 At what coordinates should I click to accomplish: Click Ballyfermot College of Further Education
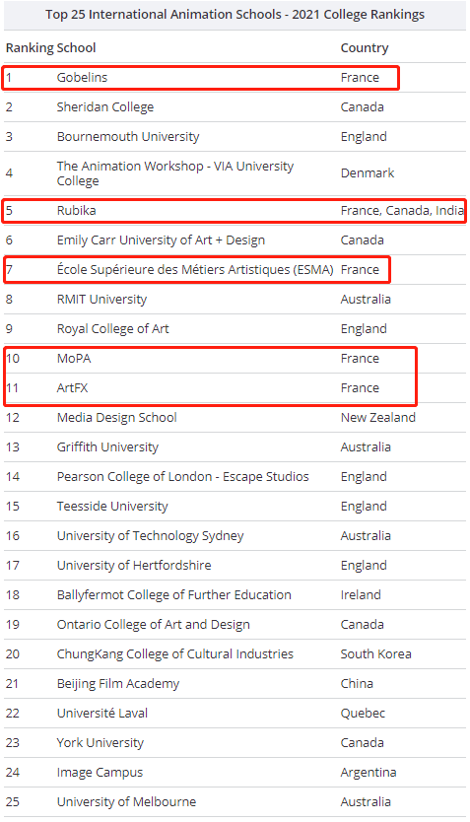(x=174, y=595)
